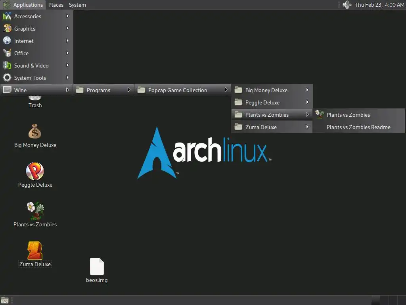Click the Graphics palette icon
The width and height of the screenshot is (406, 305).
(7, 28)
